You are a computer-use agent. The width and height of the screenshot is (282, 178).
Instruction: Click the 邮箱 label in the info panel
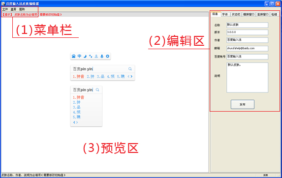pos(217,48)
